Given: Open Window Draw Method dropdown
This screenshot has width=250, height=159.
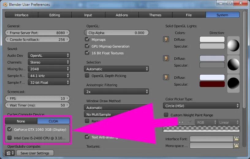Looking at the screenshot, I should [x=116, y=107].
